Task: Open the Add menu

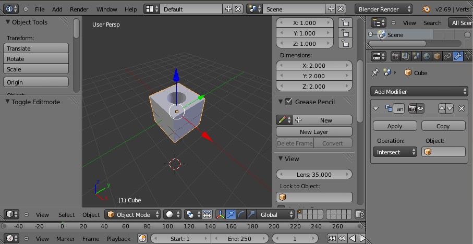Action: pyautogui.click(x=57, y=9)
